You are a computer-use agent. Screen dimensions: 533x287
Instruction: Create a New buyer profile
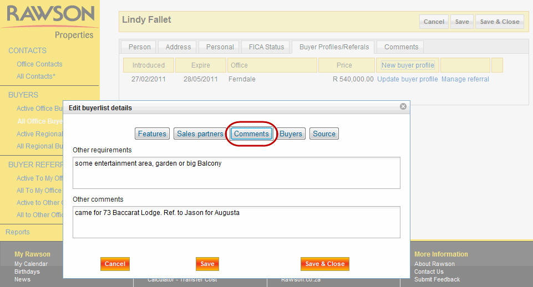coord(408,65)
